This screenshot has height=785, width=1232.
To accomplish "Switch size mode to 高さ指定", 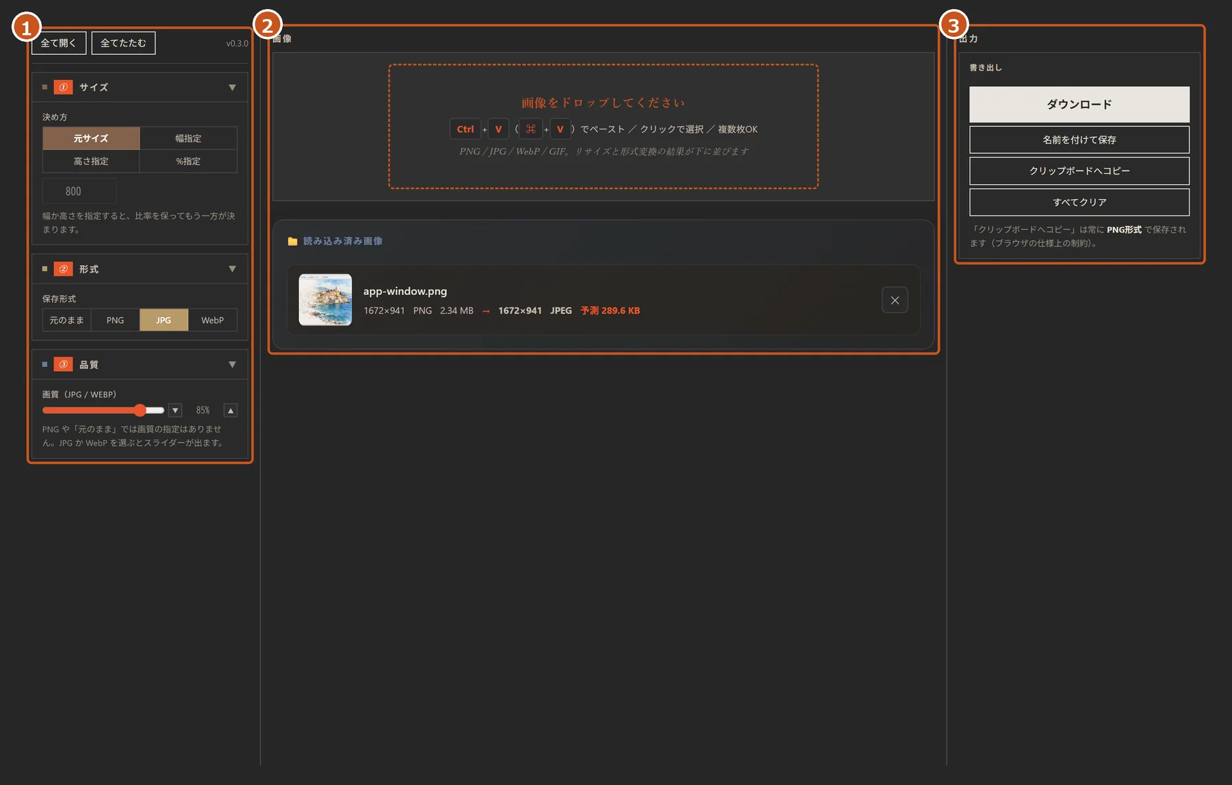I will pos(91,162).
